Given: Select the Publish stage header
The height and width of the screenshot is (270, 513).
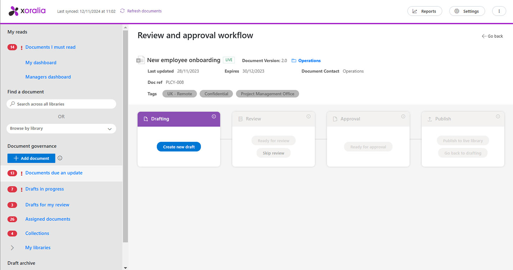Looking at the screenshot, I should click(463, 119).
